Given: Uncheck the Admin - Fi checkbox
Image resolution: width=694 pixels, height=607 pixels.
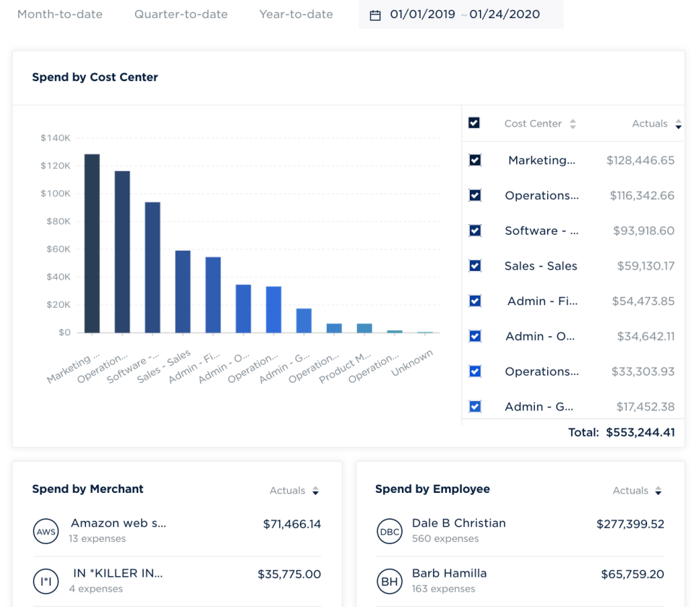Looking at the screenshot, I should (474, 301).
